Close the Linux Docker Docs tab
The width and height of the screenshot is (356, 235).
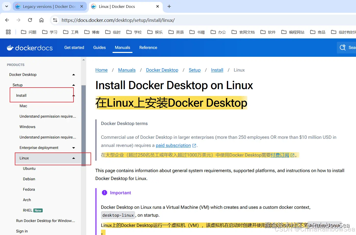coord(158,6)
